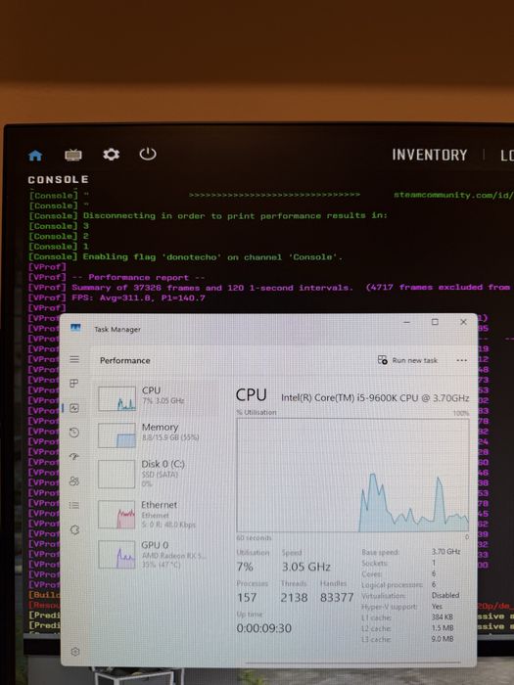This screenshot has width=514, height=685.
Task: Open Task Manager settings gear
Action: 75,652
